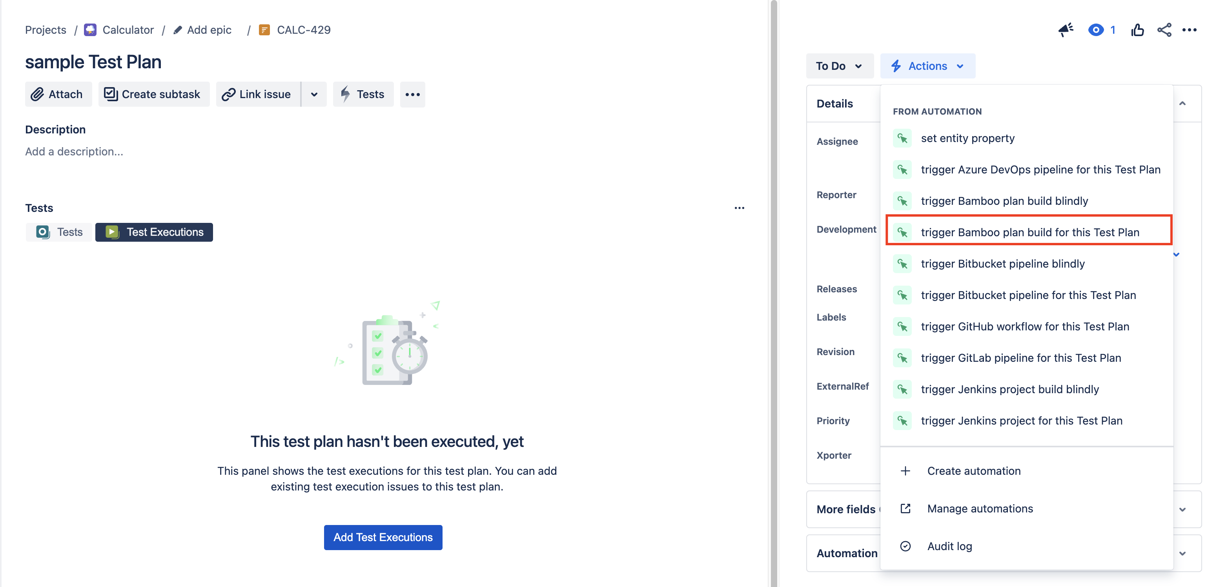Select the Test Executions tab
1217x587 pixels.
pyautogui.click(x=154, y=232)
